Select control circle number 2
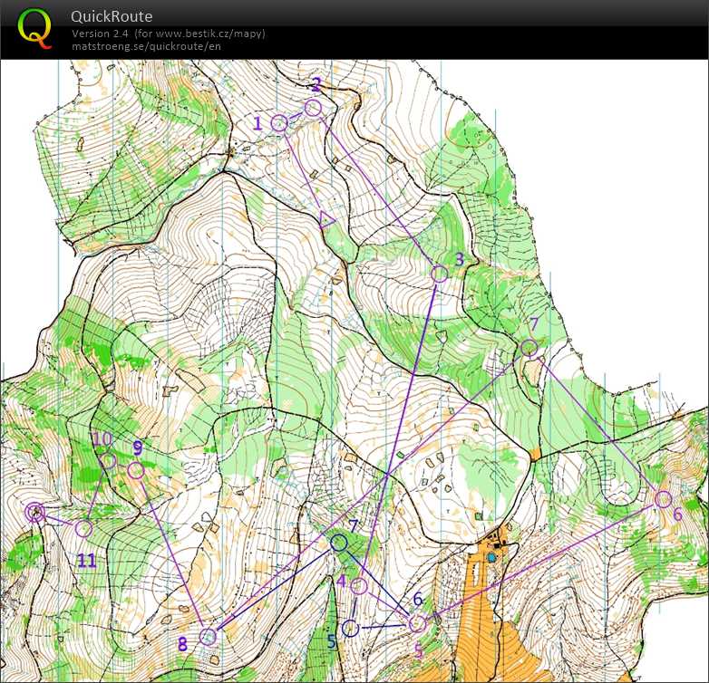Screen dimensions: 709x683 pyautogui.click(x=313, y=108)
